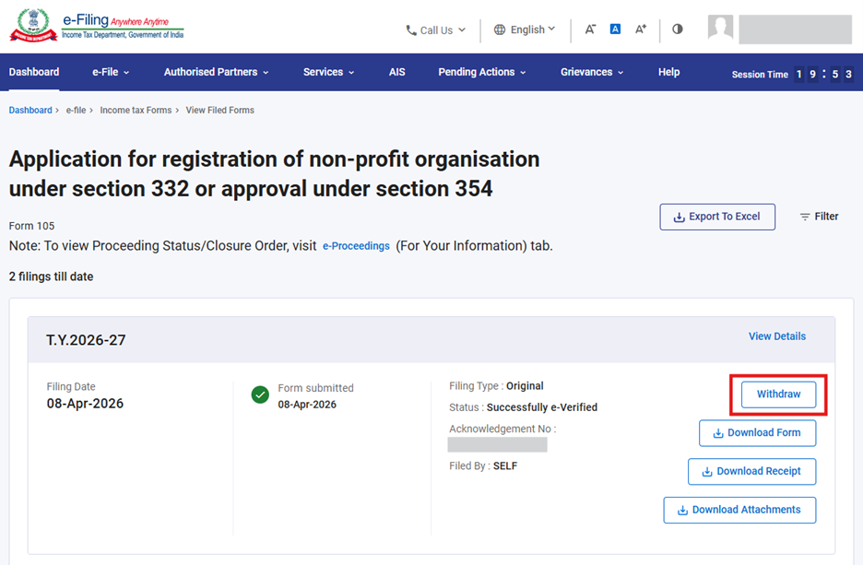Reset font size with default A icon

pos(615,29)
